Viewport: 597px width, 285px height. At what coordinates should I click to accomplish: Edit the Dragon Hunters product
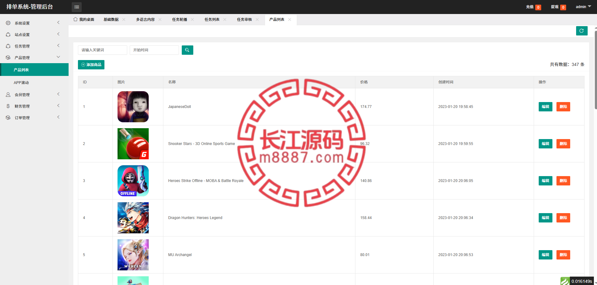click(x=546, y=218)
